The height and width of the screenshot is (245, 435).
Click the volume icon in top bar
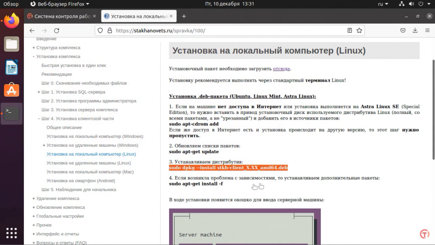click(x=411, y=4)
